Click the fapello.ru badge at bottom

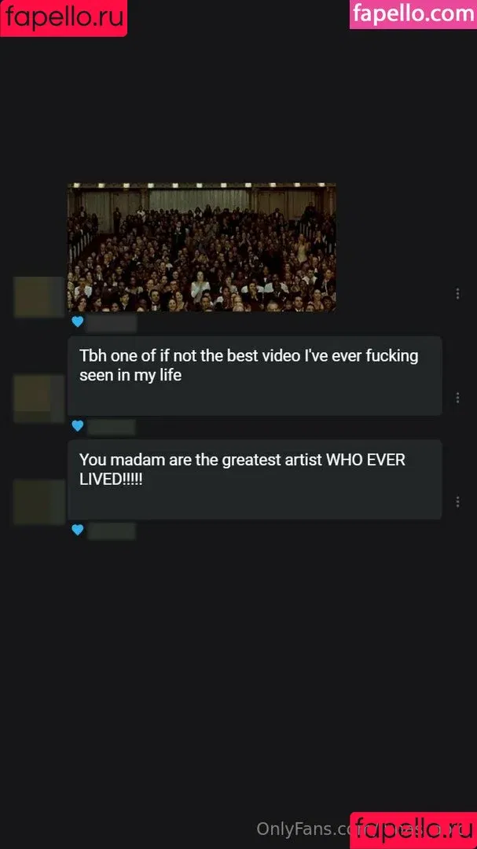tap(413, 830)
